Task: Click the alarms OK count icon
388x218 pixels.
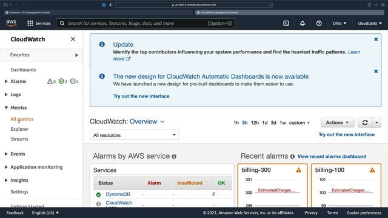Action: click(x=61, y=81)
